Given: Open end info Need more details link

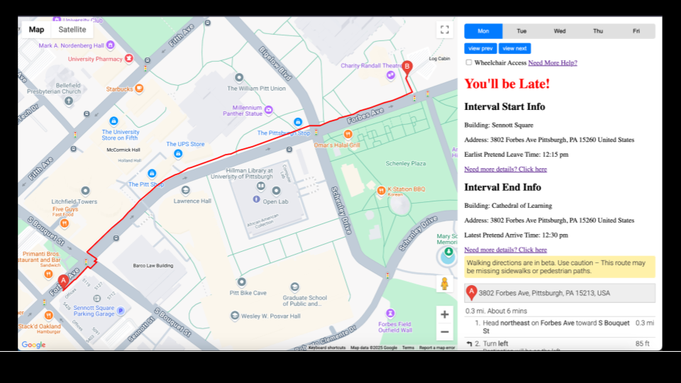Looking at the screenshot, I should [x=506, y=250].
